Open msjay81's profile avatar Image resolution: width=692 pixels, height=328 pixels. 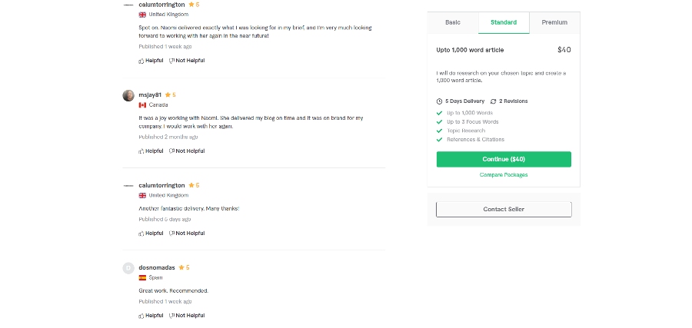click(x=128, y=96)
